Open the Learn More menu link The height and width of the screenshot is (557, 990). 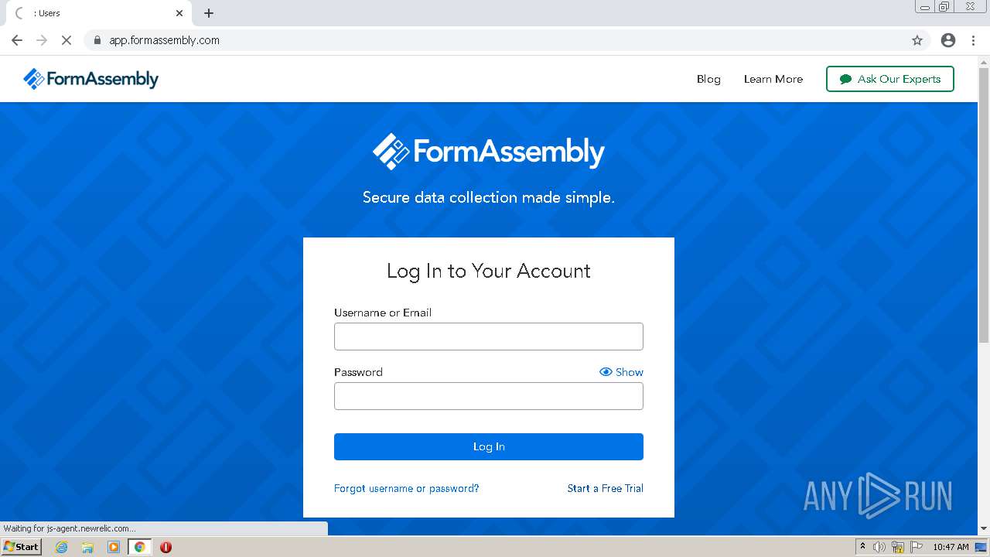point(773,79)
